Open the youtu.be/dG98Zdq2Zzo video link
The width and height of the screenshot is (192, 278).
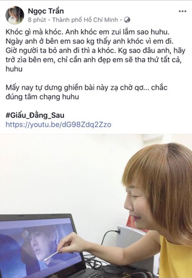[58, 125]
